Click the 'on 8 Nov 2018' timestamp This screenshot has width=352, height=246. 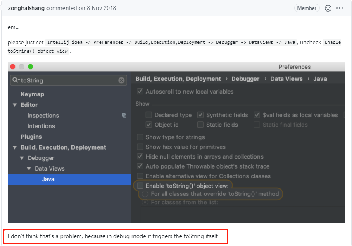(97, 8)
